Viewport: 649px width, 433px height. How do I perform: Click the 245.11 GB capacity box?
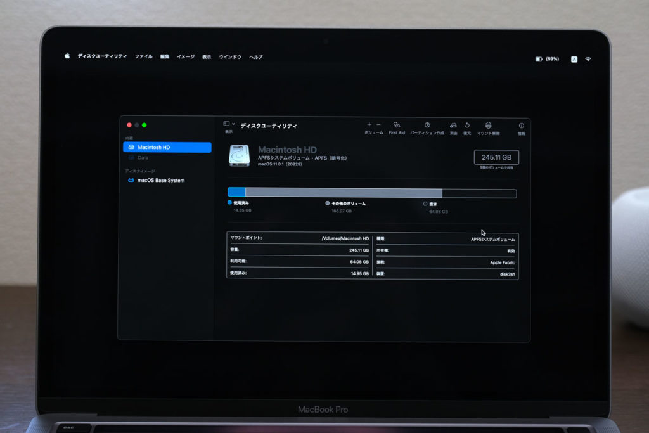click(496, 157)
